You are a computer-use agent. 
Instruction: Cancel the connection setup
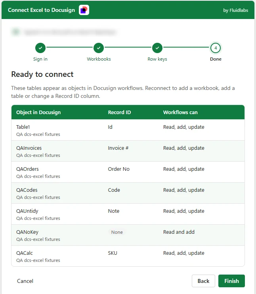click(x=25, y=281)
